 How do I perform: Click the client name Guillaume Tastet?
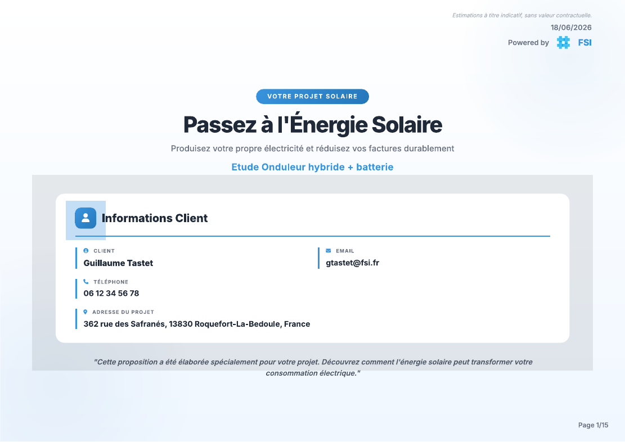click(118, 263)
